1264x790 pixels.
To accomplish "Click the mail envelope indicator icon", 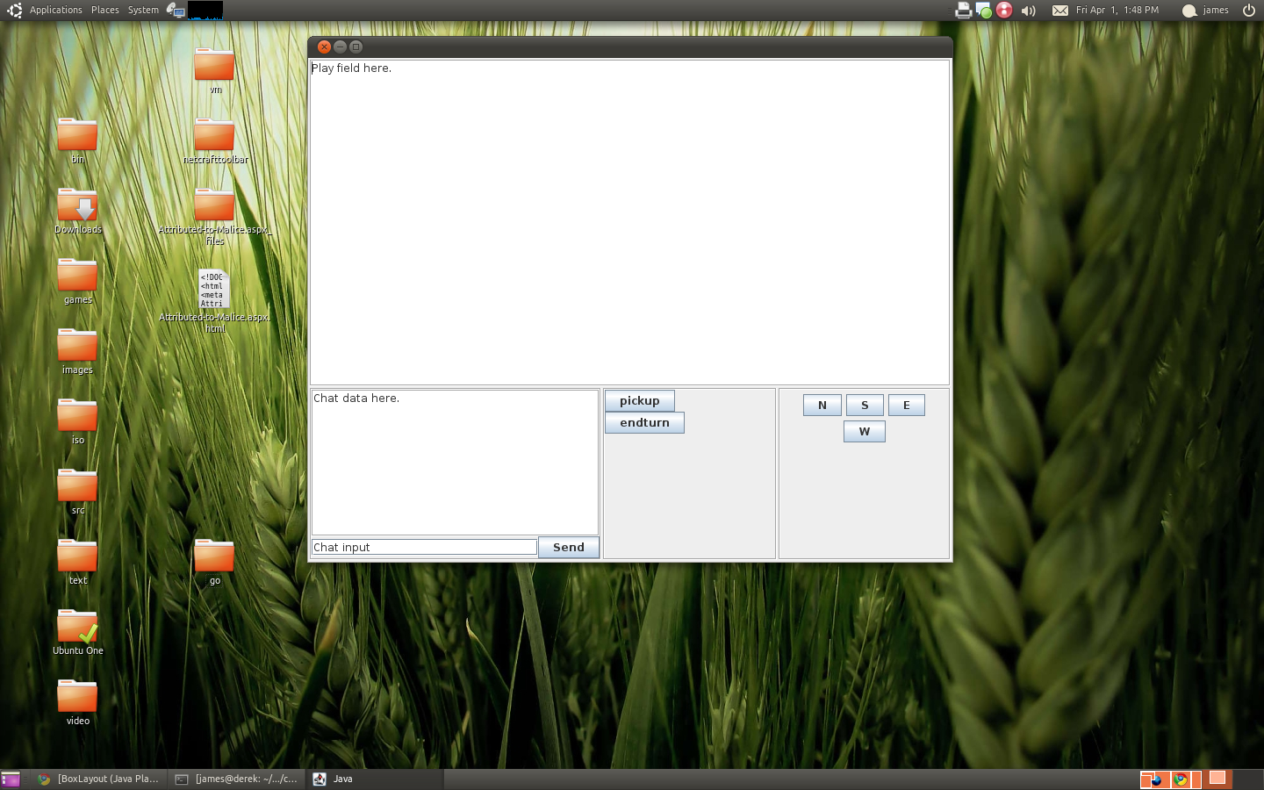I will point(1060,11).
